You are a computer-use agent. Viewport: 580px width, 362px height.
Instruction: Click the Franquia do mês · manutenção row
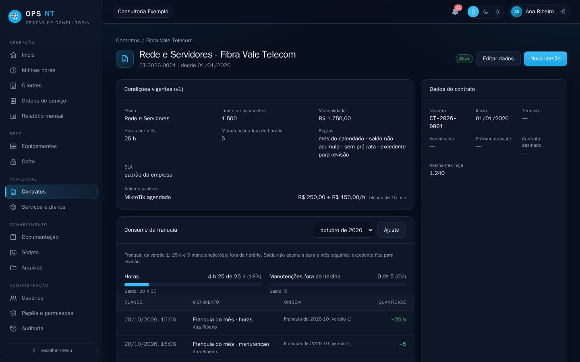[x=265, y=348]
